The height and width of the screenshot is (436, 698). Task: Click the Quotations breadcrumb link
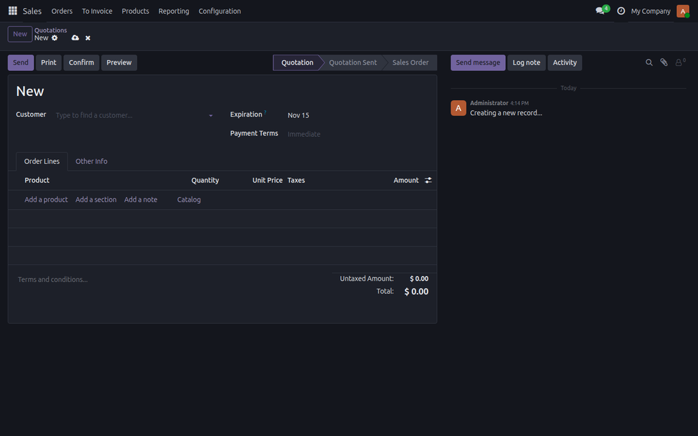click(50, 30)
